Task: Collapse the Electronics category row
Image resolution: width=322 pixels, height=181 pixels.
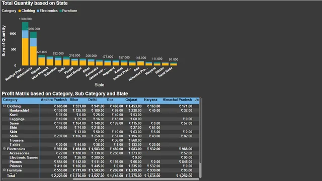Action: pyautogui.click(x=5, y=149)
